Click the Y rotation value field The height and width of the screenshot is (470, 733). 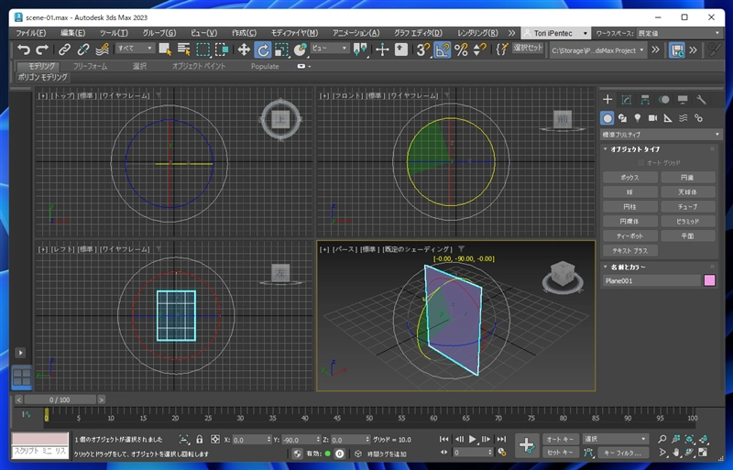(297, 440)
